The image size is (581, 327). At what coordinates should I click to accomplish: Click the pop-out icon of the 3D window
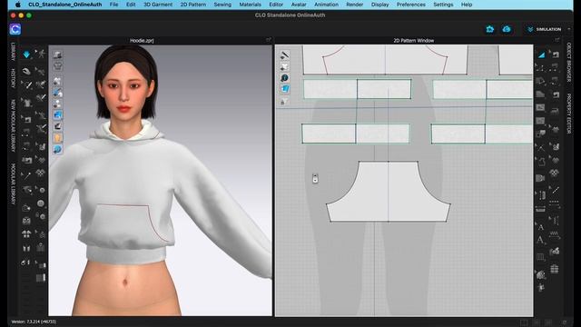(269, 40)
